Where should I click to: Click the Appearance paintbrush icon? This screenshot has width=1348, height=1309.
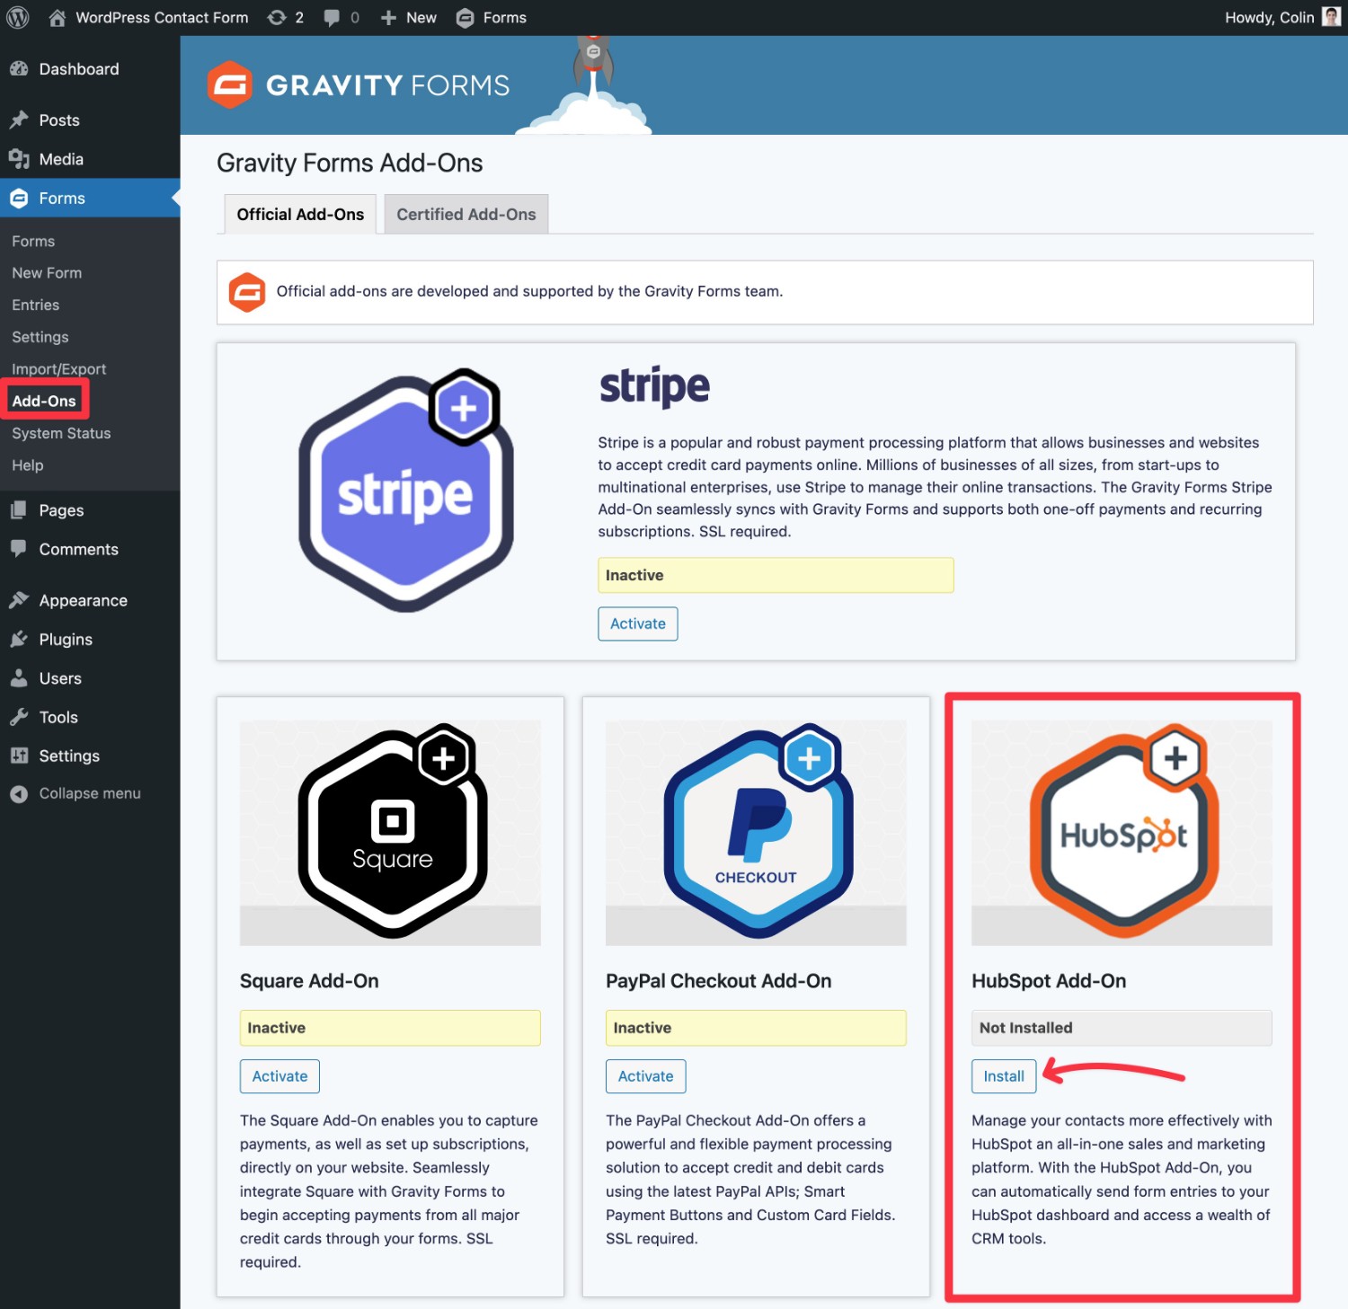tap(19, 600)
